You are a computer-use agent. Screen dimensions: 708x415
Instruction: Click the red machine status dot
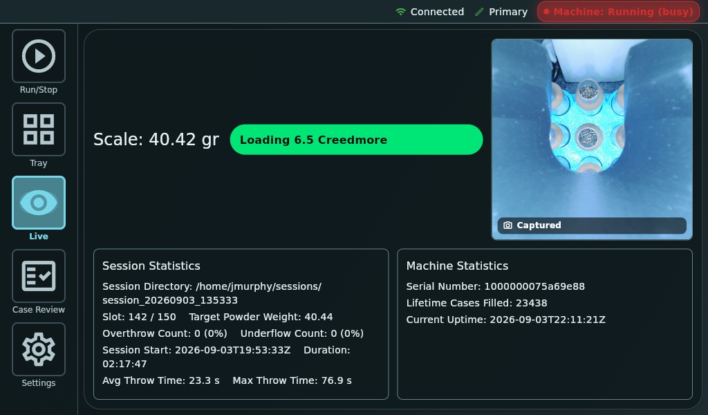click(546, 12)
